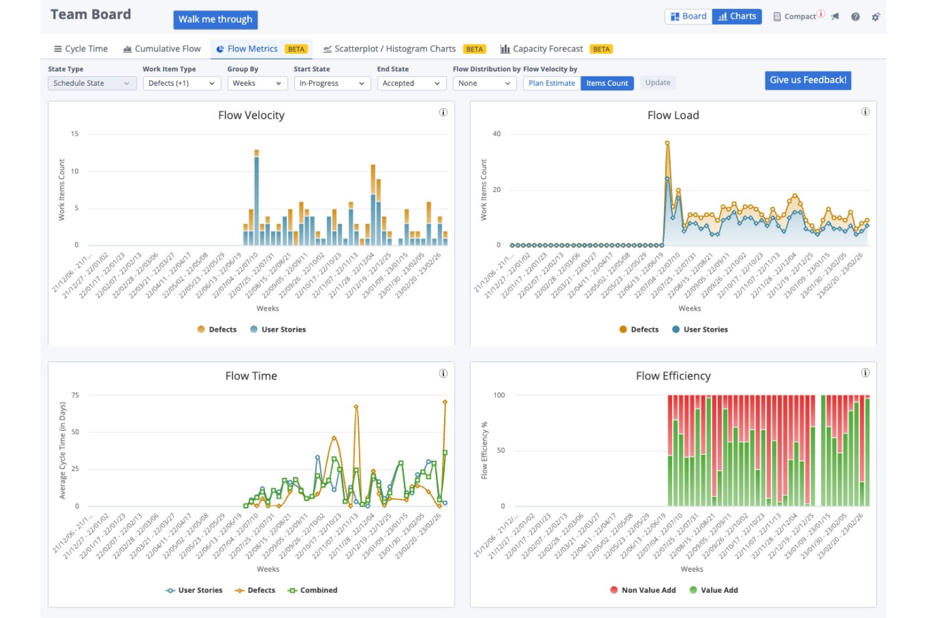The width and height of the screenshot is (927, 618).
Task: Click the Flow Load chart title
Action: point(673,115)
